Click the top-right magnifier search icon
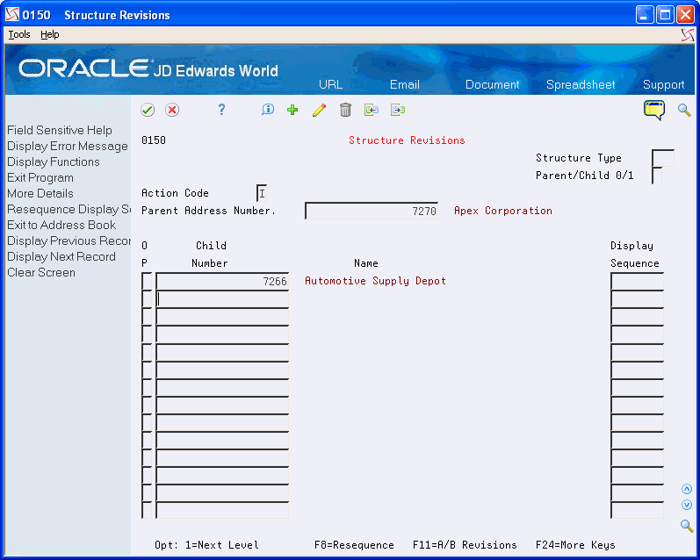Image resolution: width=700 pixels, height=560 pixels. (x=684, y=110)
